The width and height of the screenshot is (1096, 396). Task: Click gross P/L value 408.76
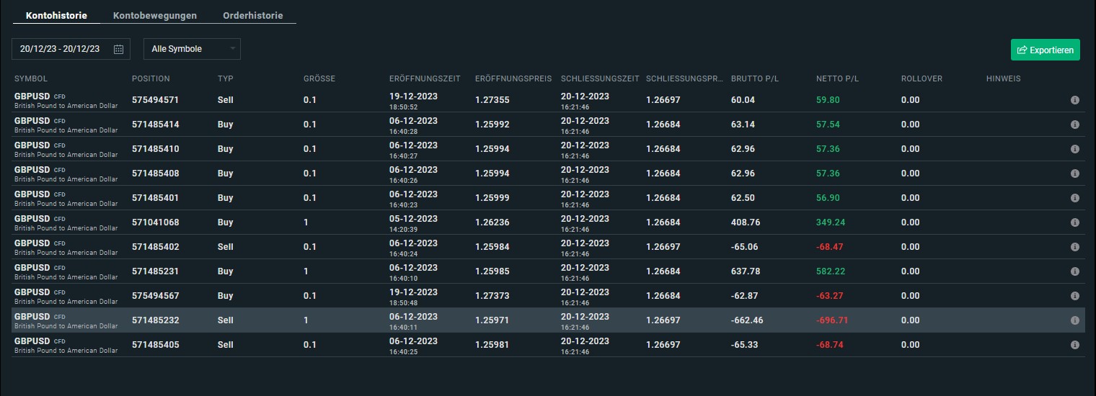tap(746, 222)
